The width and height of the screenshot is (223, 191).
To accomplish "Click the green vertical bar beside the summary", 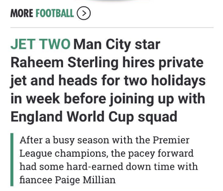I will click(12, 159).
